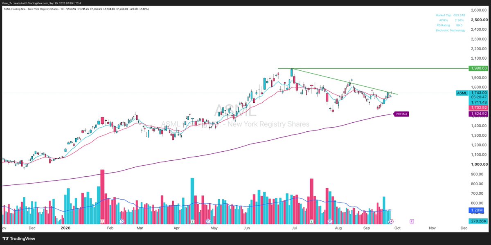This screenshot has height=245, width=491.
Task: Click the 1,000.00 price axis label
Action: 479,164
